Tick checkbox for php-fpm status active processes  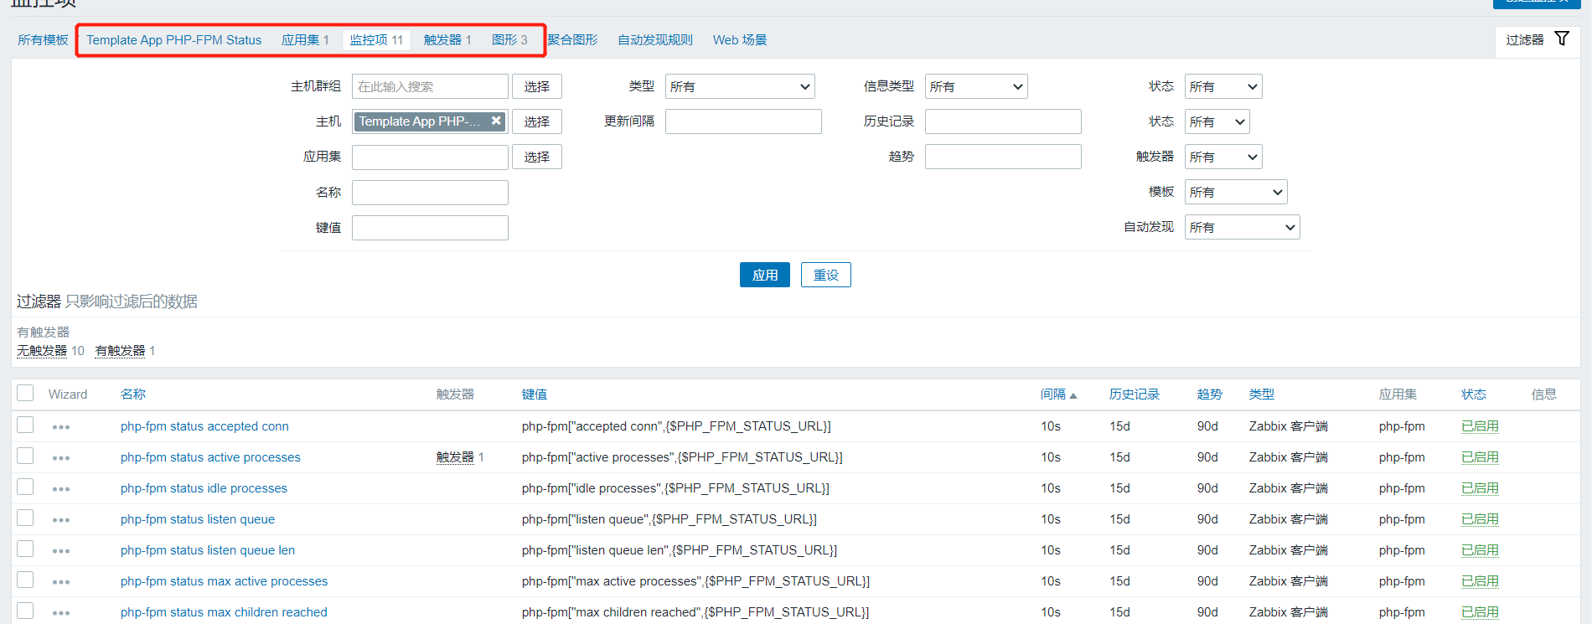pyautogui.click(x=25, y=456)
